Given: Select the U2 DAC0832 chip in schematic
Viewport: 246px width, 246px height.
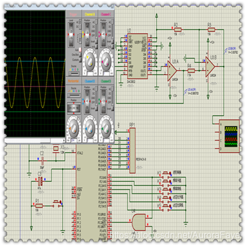Looking at the screenshot, I should click(137, 56).
